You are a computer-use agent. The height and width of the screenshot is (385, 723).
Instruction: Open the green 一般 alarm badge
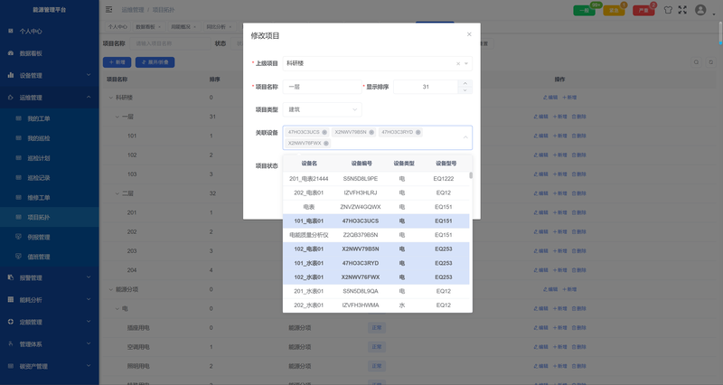[584, 10]
